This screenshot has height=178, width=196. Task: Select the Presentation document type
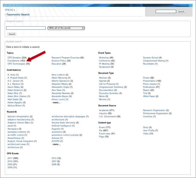click(149, 81)
